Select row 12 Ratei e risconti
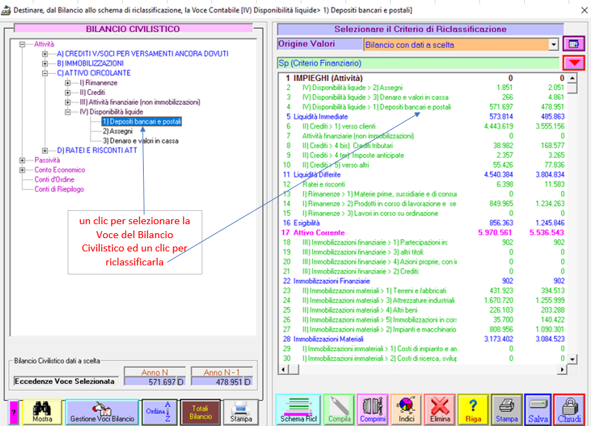Image resolution: width=591 pixels, height=426 pixels. coord(424,184)
